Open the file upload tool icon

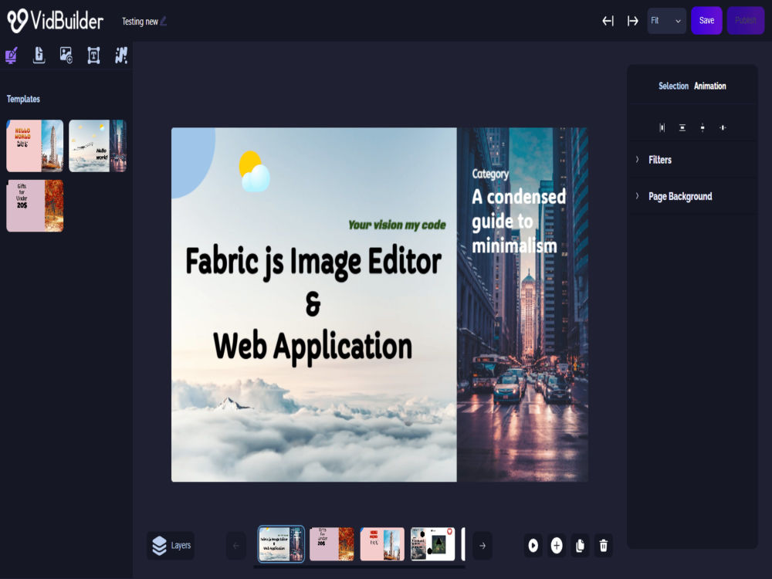click(39, 55)
